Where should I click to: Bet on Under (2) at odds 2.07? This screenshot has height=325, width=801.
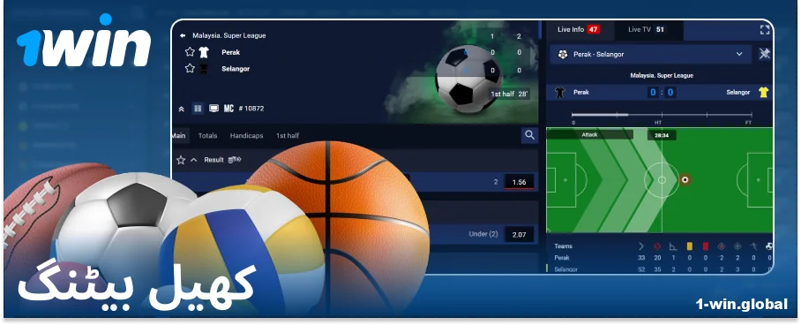pyautogui.click(x=519, y=234)
